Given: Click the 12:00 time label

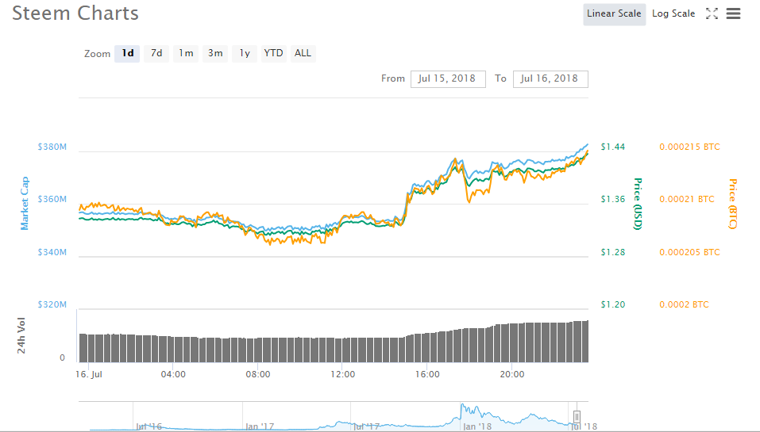Looking at the screenshot, I should click(343, 374).
